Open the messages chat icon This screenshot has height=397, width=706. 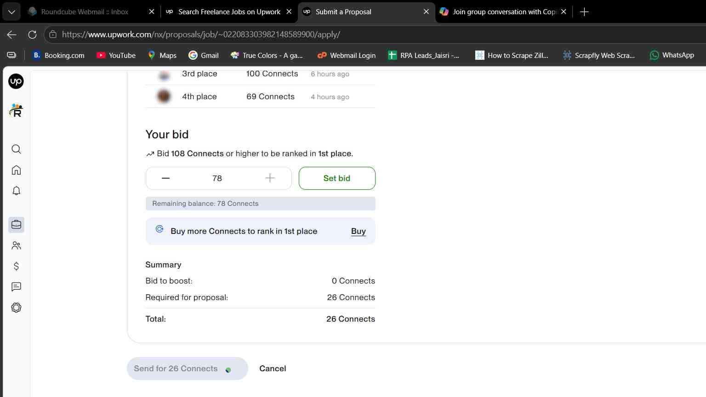[x=16, y=287]
